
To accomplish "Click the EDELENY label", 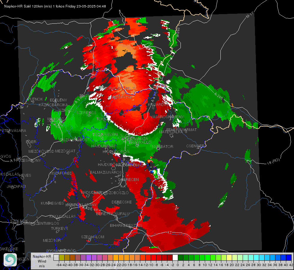I will tap(58, 100).
